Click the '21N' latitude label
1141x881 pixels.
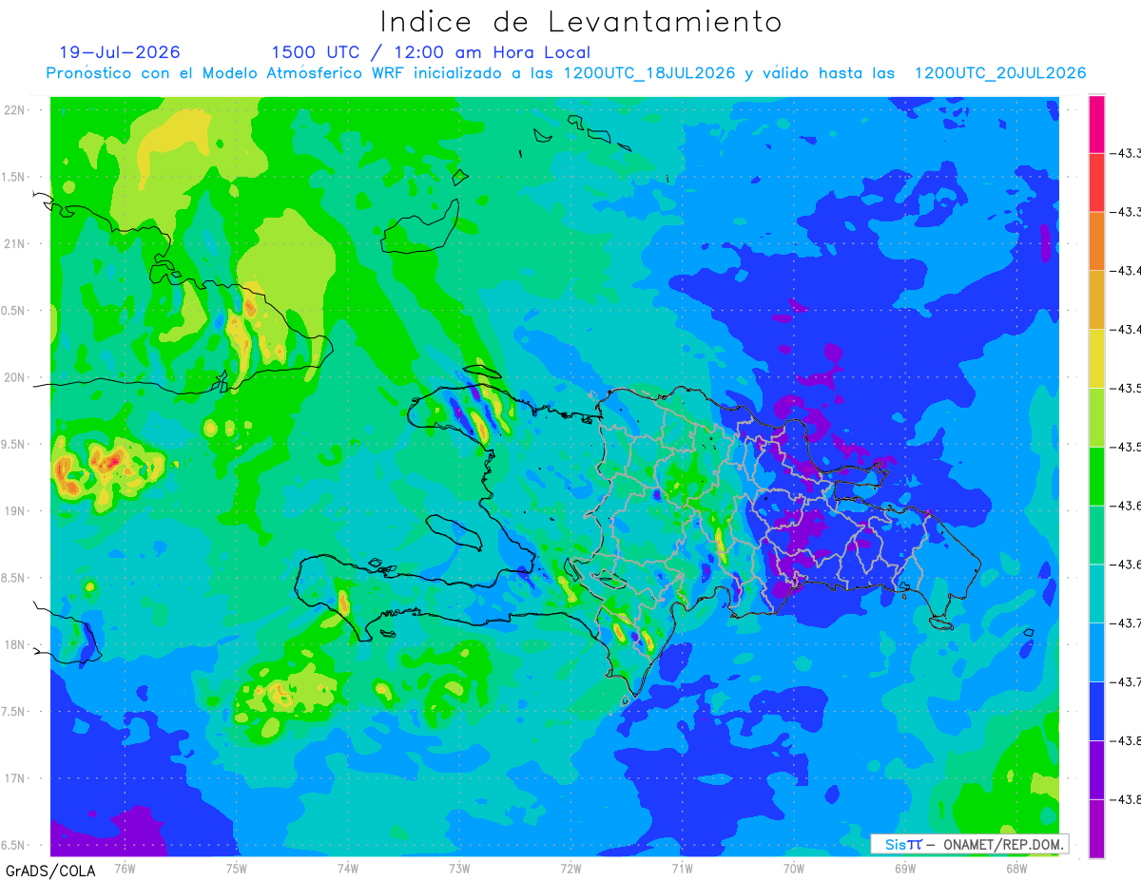tap(13, 244)
